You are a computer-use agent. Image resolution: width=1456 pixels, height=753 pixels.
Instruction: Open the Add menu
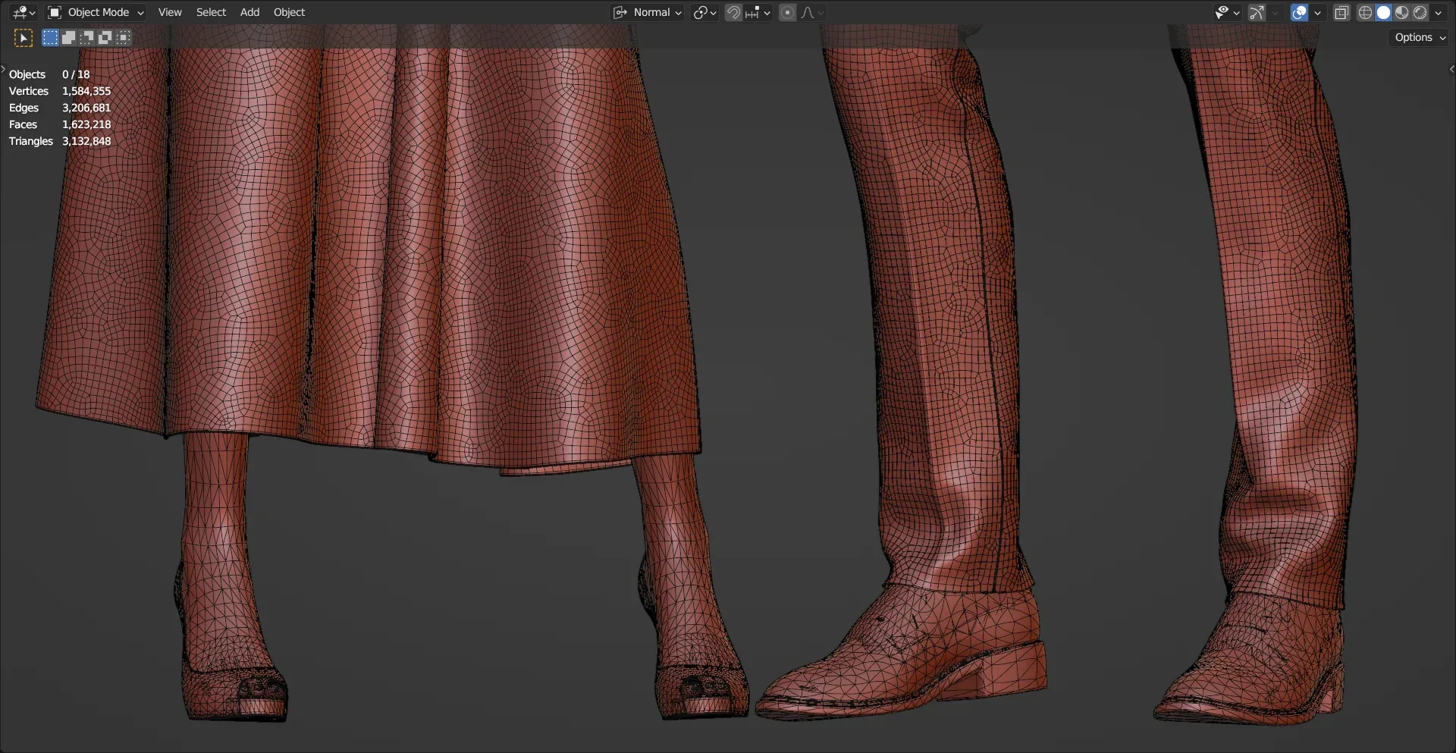tap(249, 12)
